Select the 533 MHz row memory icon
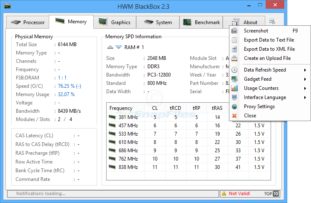This screenshot has width=311, height=203. coord(112,134)
